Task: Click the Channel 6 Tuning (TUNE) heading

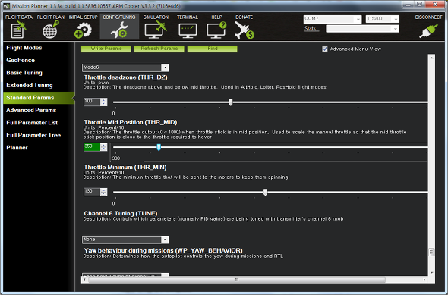Action: tap(121, 213)
